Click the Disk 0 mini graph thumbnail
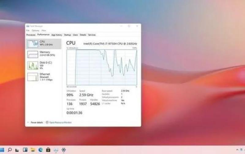 [32, 65]
